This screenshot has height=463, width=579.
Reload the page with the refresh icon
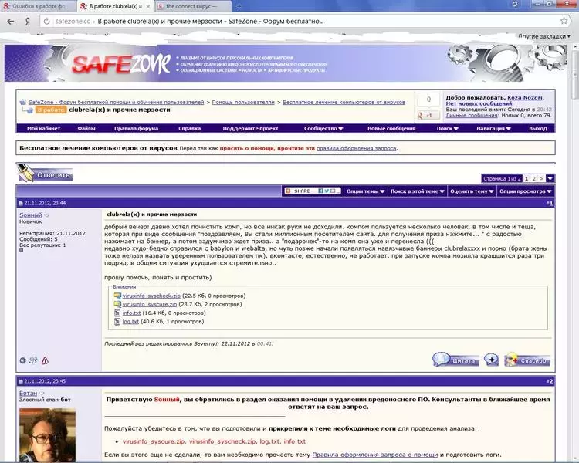(x=47, y=22)
